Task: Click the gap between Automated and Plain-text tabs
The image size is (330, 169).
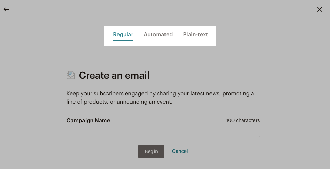Action: coord(178,35)
